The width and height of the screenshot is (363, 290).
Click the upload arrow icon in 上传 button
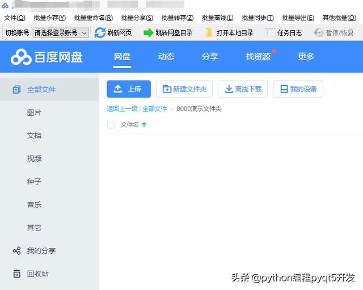click(x=118, y=89)
